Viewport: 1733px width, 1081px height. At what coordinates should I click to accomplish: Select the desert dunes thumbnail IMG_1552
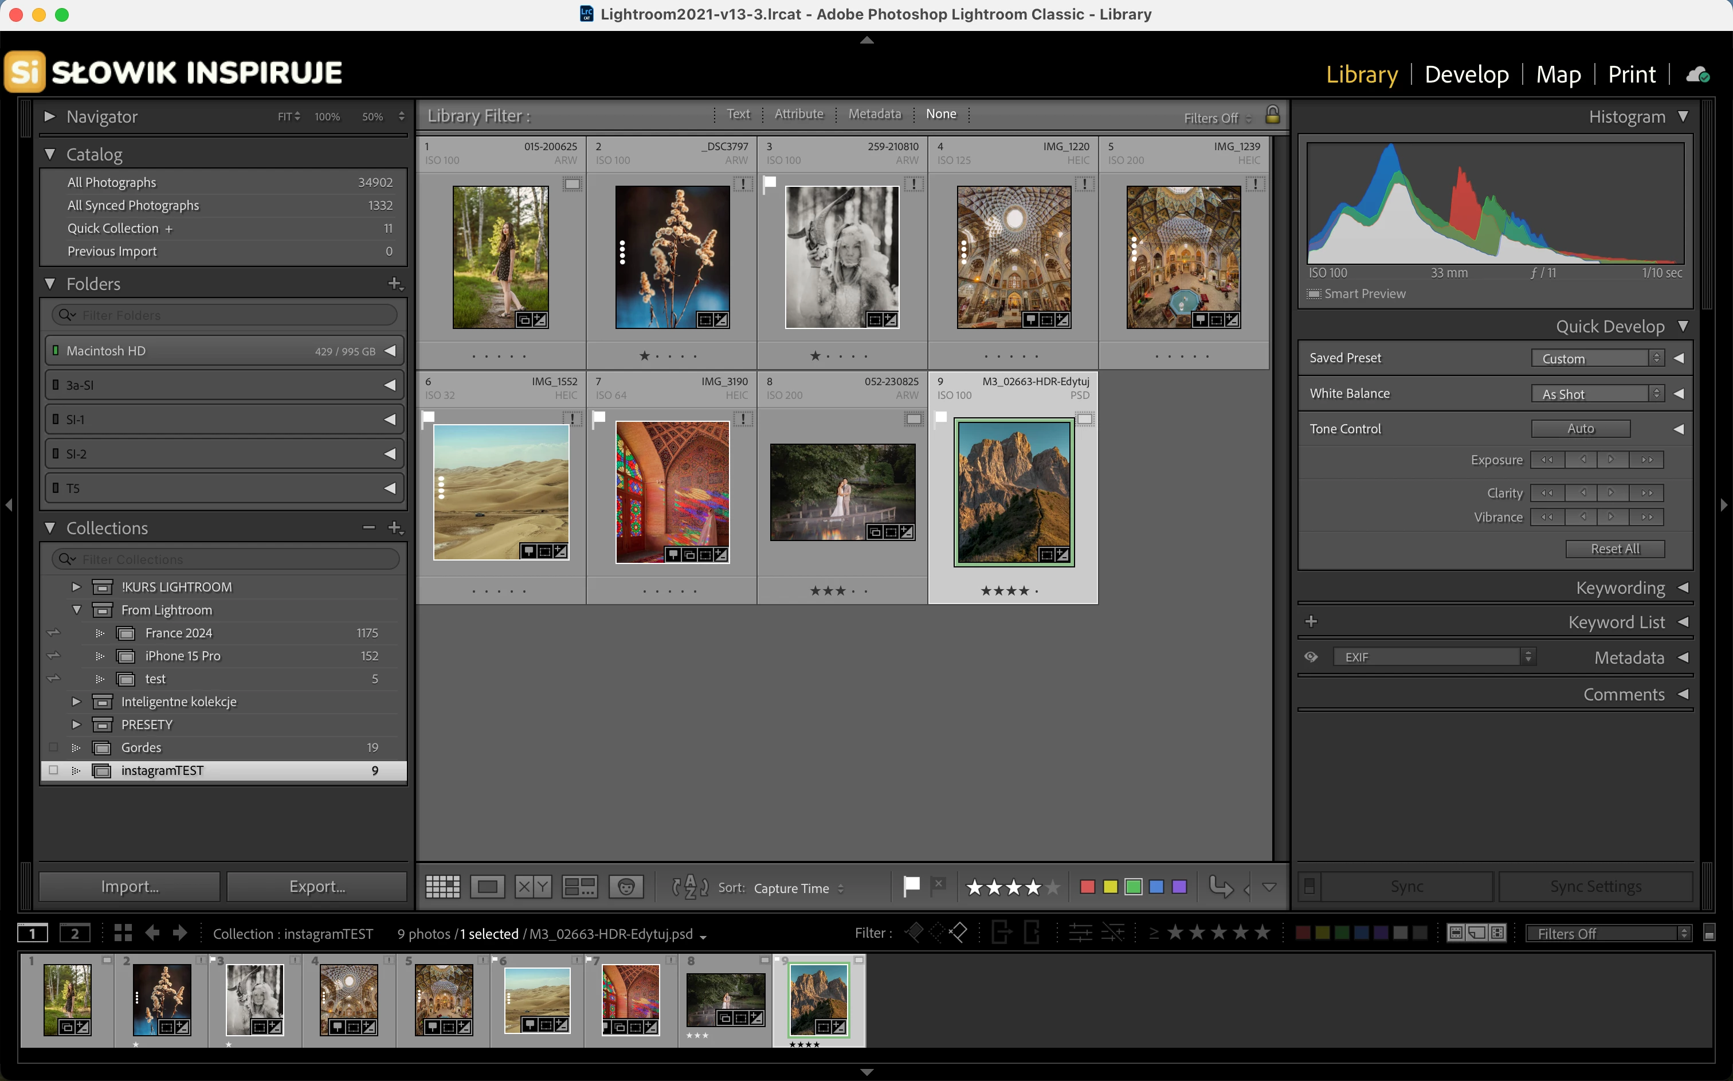(x=500, y=492)
